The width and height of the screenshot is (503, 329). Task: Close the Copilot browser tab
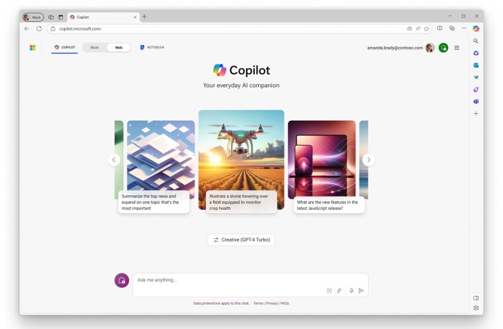click(x=135, y=17)
